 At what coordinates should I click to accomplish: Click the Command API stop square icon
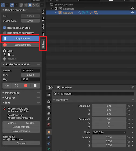35,86
